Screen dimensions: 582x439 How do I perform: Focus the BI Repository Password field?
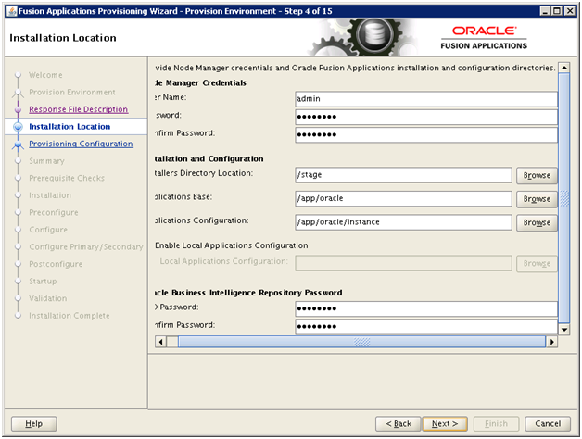tap(426, 308)
